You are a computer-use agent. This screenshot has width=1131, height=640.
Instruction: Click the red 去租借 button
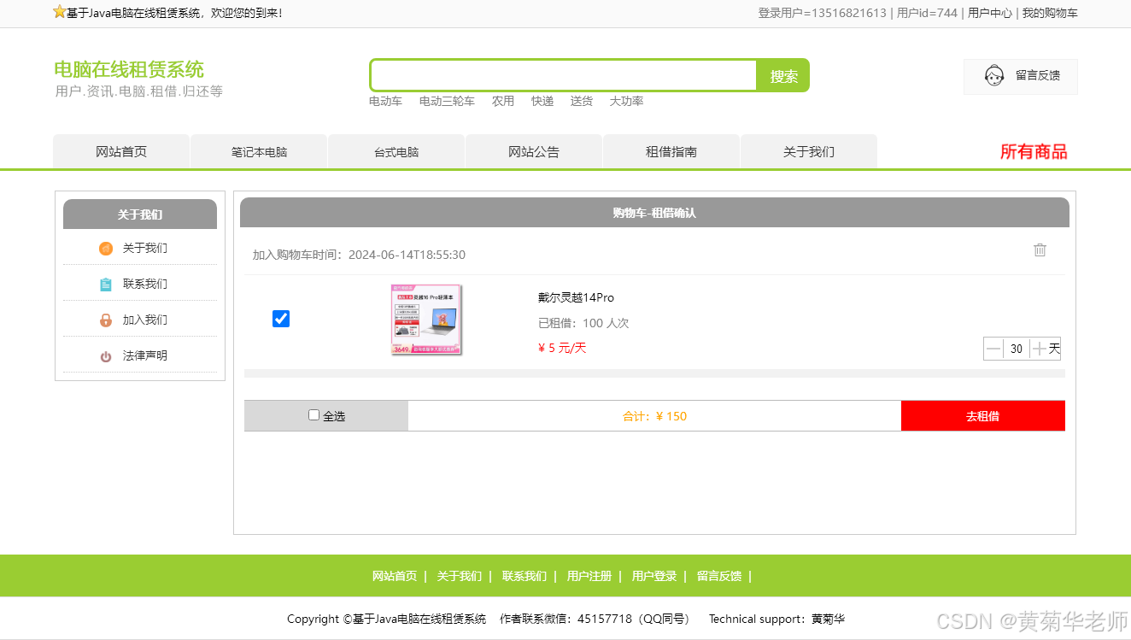point(983,416)
